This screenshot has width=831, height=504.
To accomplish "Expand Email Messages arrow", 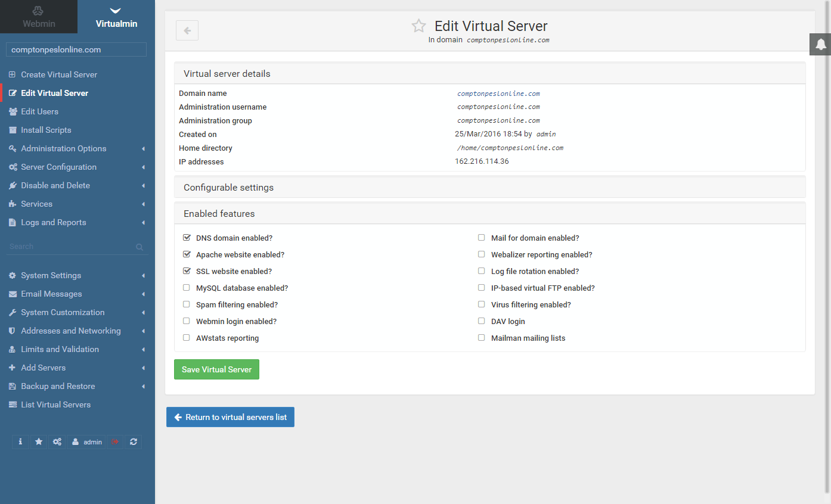I will [144, 294].
